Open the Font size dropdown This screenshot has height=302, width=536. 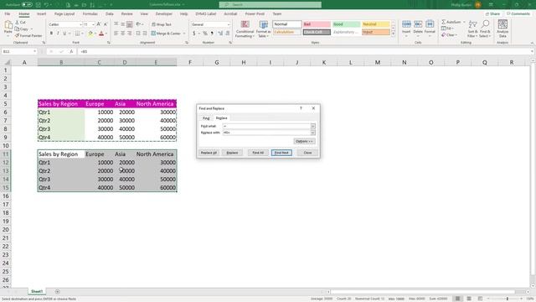[x=93, y=24]
